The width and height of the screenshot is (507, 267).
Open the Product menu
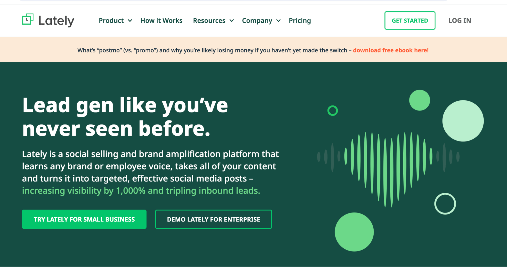[111, 21]
